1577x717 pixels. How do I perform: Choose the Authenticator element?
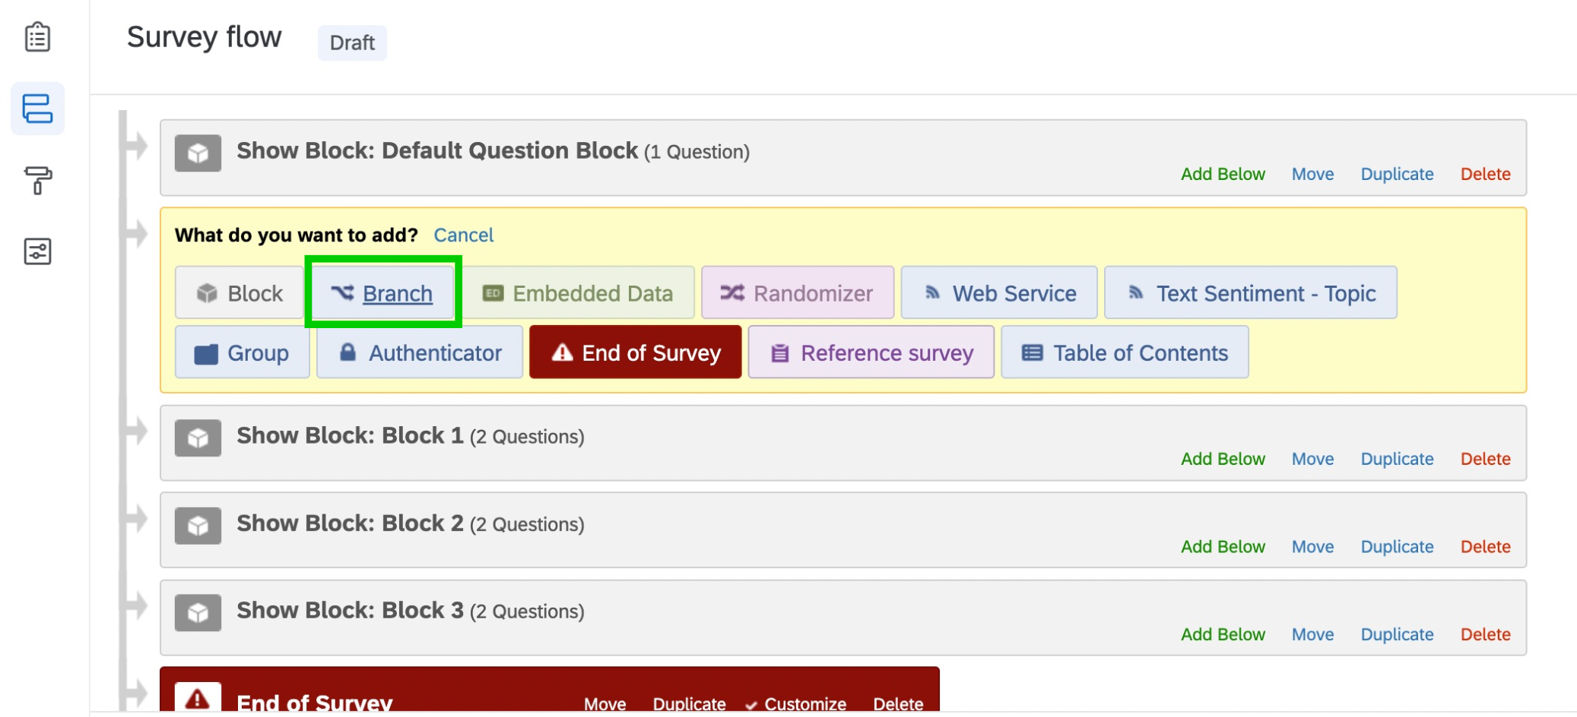(x=420, y=352)
